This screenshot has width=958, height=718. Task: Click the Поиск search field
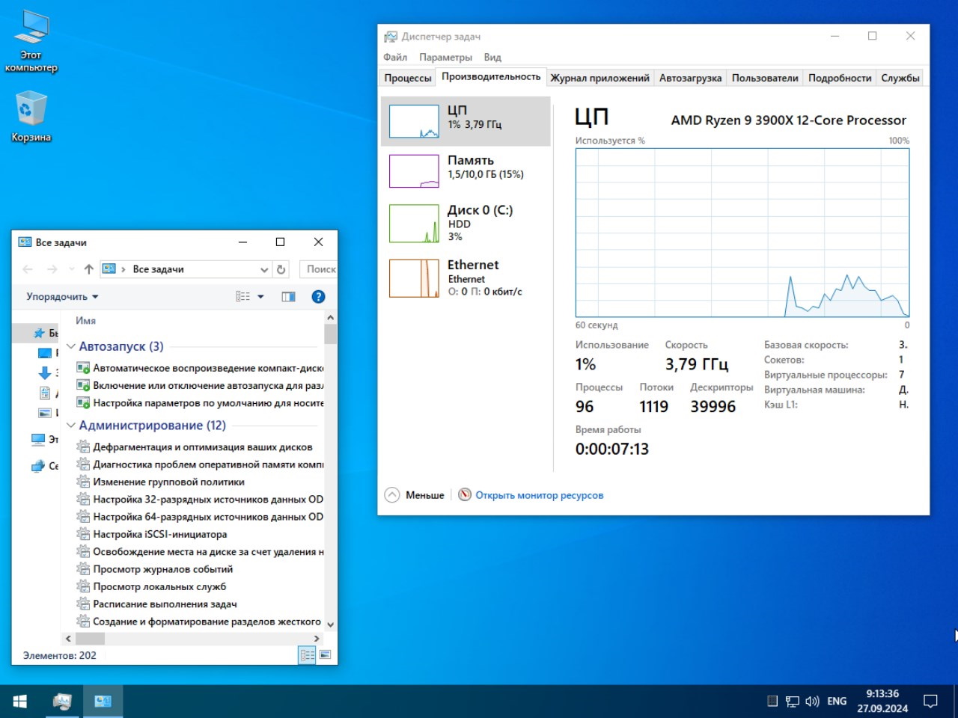(318, 269)
